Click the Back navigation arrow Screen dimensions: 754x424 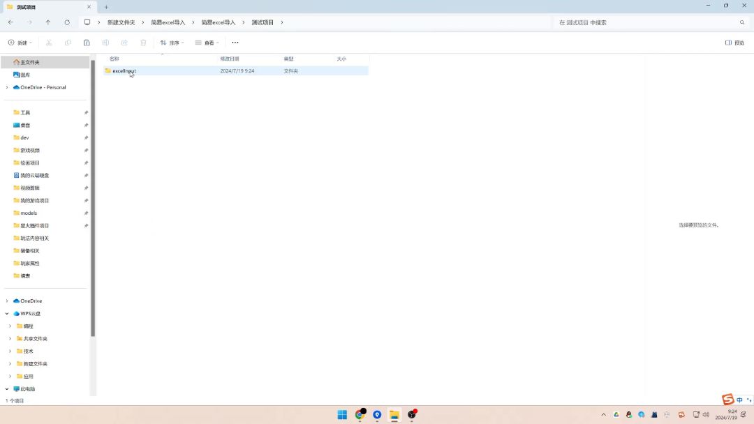click(10, 22)
